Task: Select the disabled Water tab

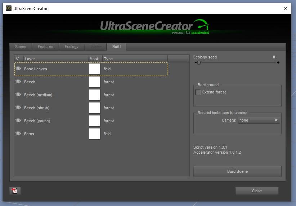Action: click(95, 47)
